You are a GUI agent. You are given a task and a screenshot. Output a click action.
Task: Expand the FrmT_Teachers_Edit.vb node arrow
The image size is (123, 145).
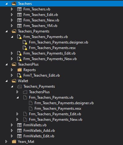pos(12,75)
